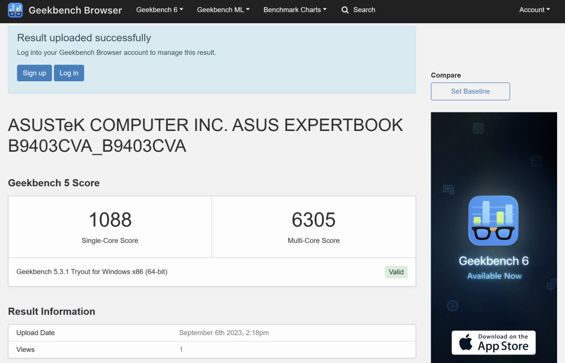
Task: Click the 'Available Now' text in the ad
Action: [494, 276]
